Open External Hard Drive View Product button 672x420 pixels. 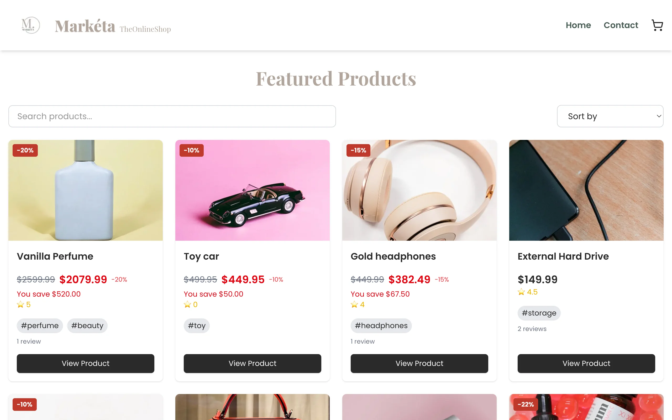click(x=586, y=363)
